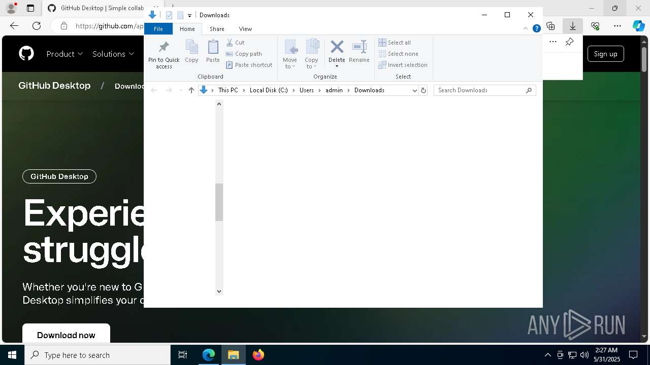Image resolution: width=650 pixels, height=365 pixels.
Task: Click the Copy path command
Action: (244, 54)
